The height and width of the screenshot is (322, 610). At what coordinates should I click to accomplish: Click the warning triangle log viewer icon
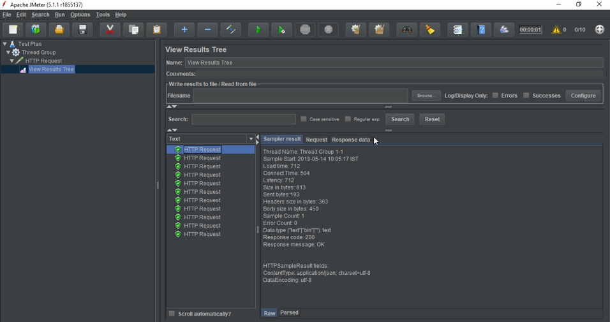[556, 29]
